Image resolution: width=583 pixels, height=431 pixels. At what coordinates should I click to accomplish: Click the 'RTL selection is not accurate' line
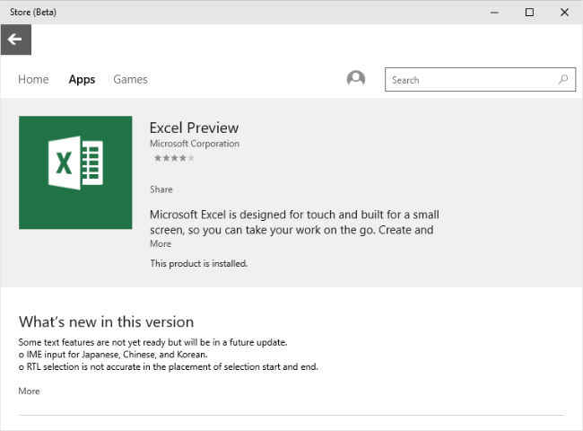click(x=169, y=366)
